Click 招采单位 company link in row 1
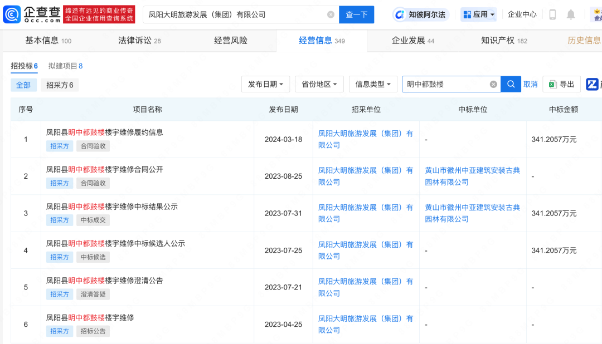 pyautogui.click(x=366, y=139)
